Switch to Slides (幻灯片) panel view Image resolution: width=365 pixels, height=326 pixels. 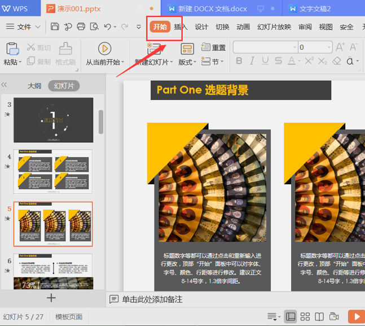(x=64, y=86)
